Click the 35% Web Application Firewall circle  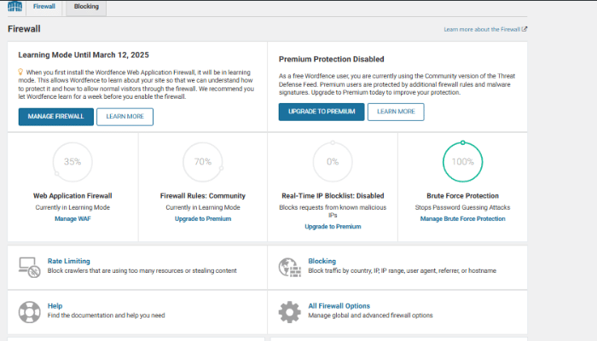(72, 162)
